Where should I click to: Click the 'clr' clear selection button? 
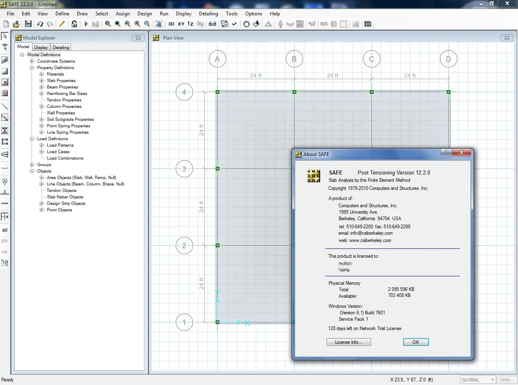point(5,252)
